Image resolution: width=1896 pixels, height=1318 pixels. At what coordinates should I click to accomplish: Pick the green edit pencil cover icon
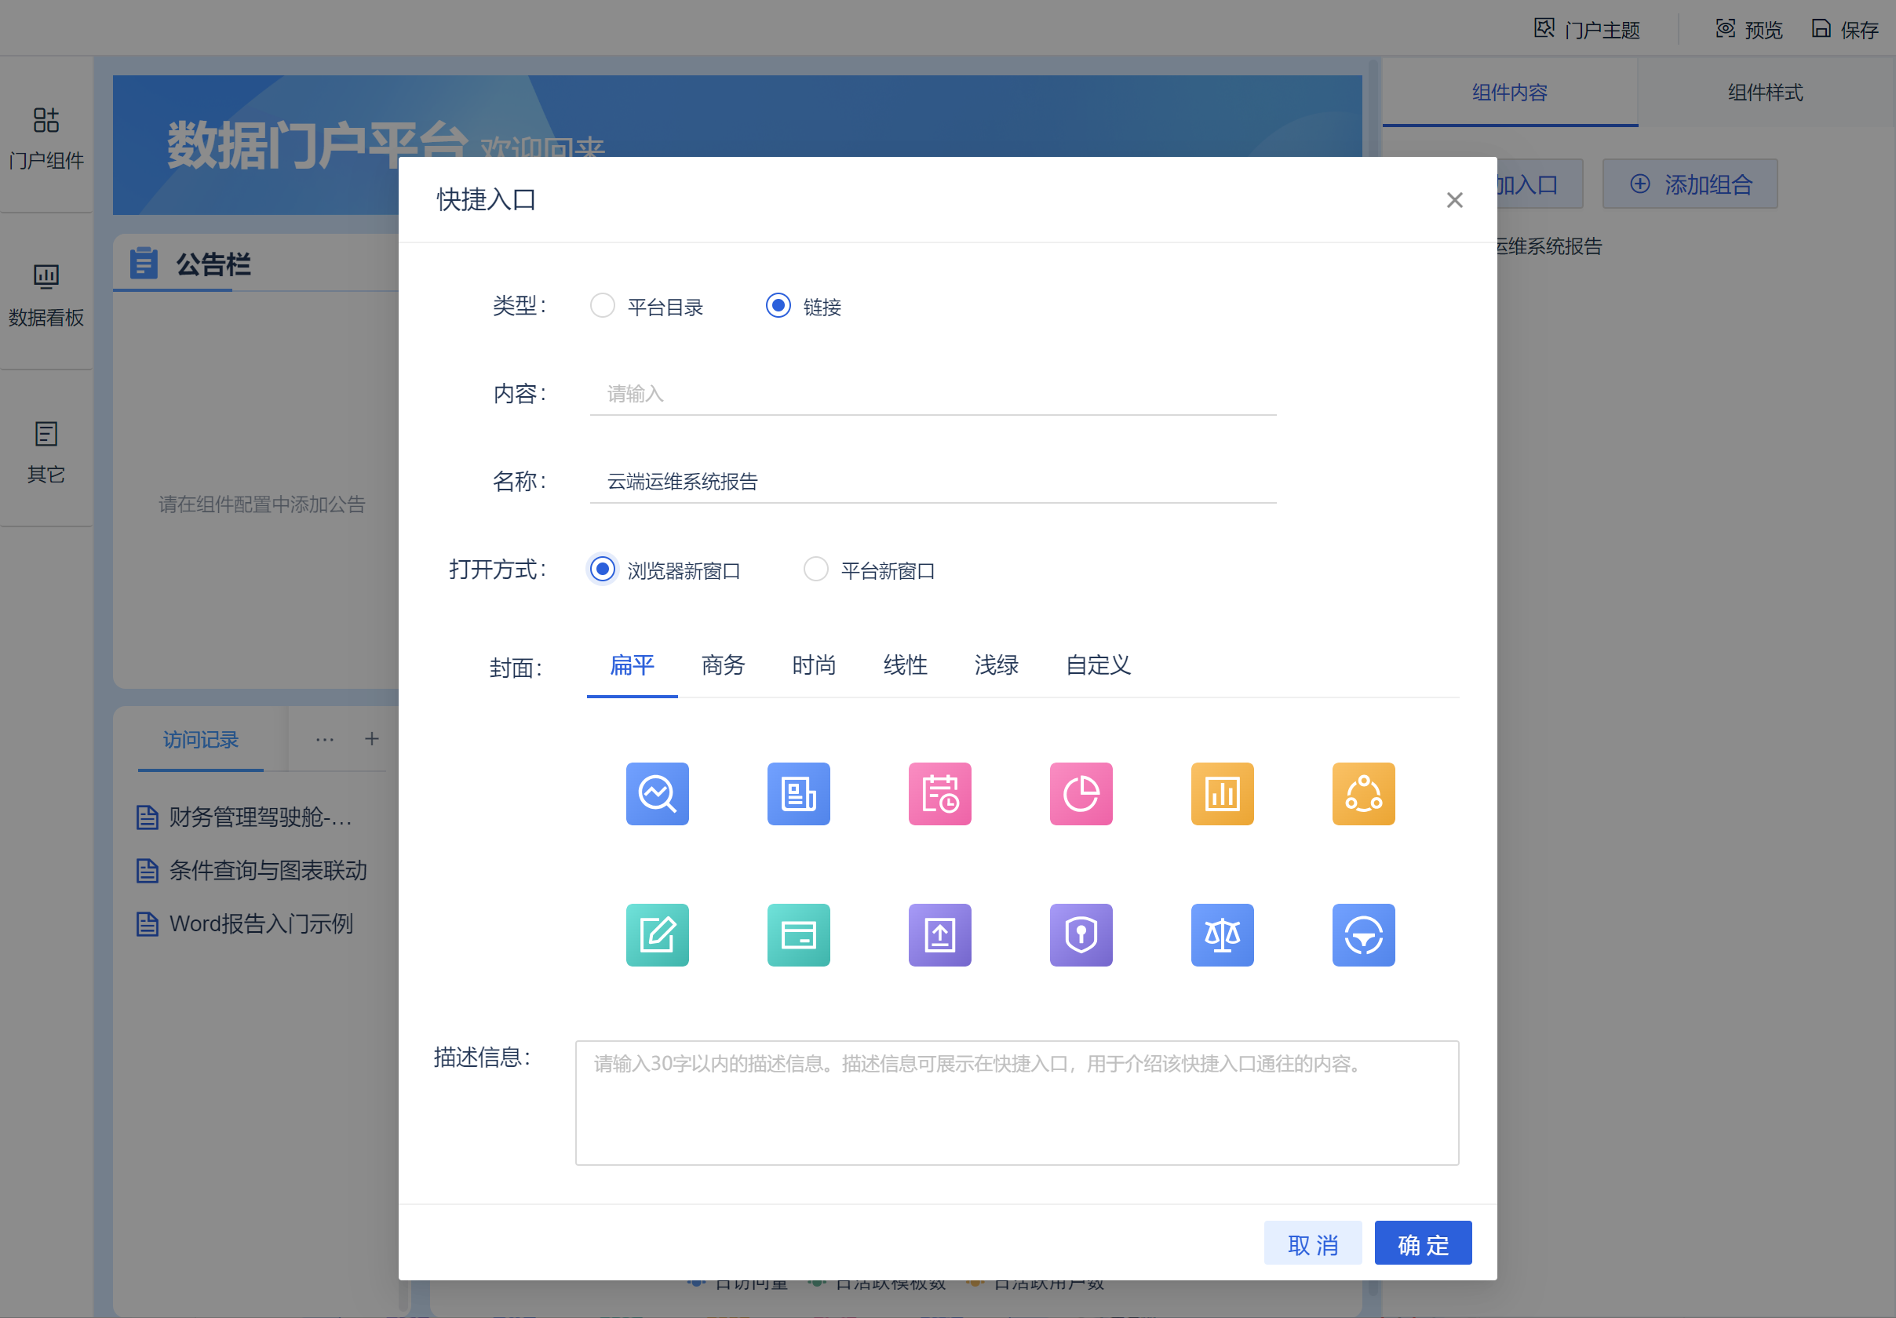(657, 934)
